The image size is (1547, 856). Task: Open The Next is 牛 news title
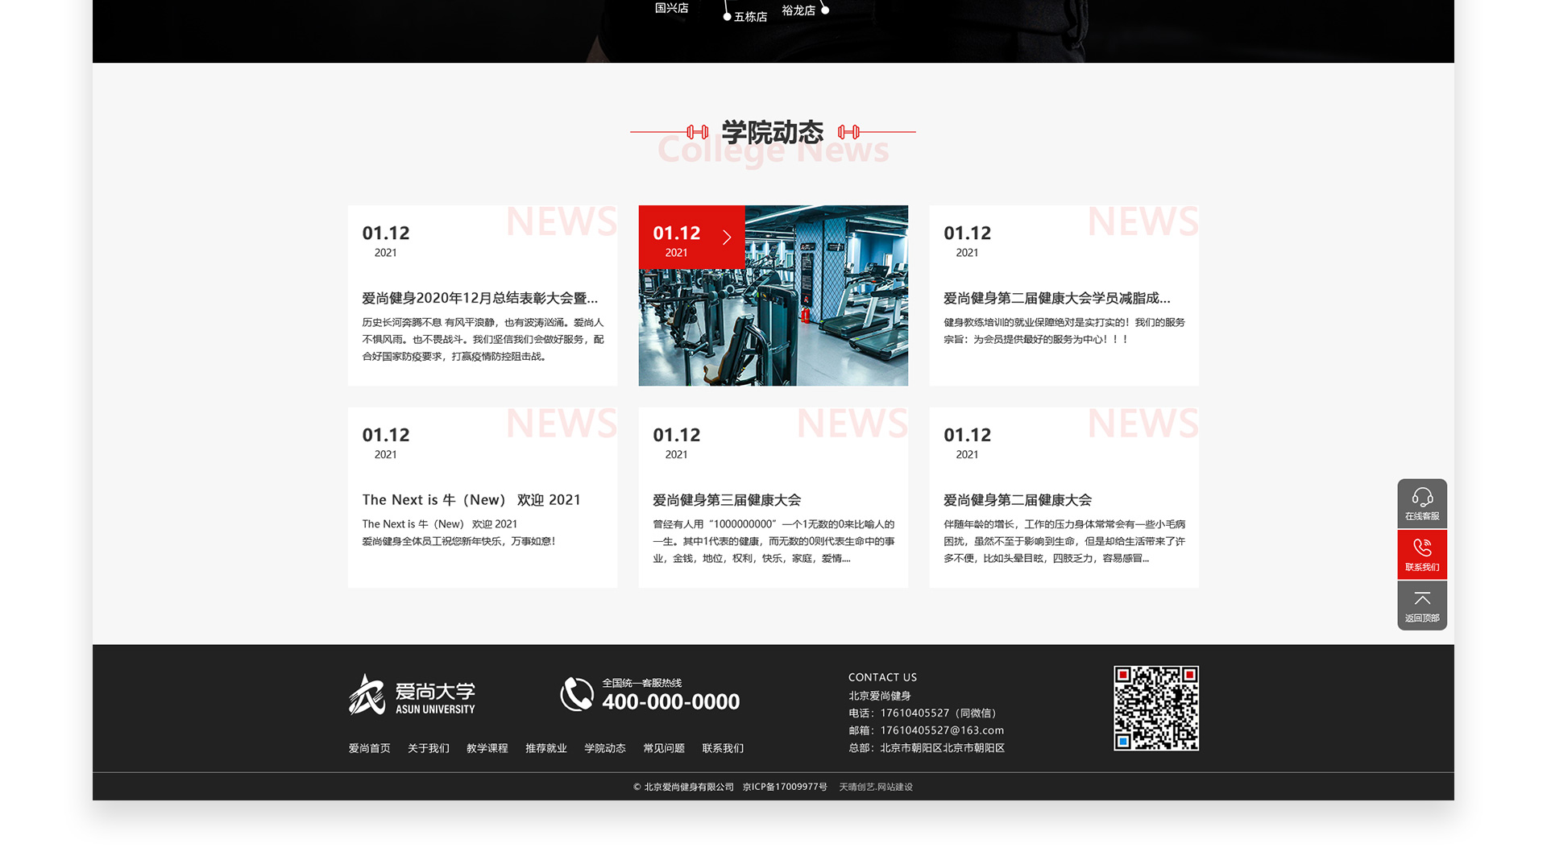tap(471, 500)
